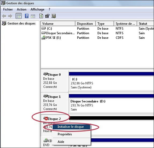Click the 232,88 Go size under Disque 0
The image size is (154, 148).
[x=50, y=83]
